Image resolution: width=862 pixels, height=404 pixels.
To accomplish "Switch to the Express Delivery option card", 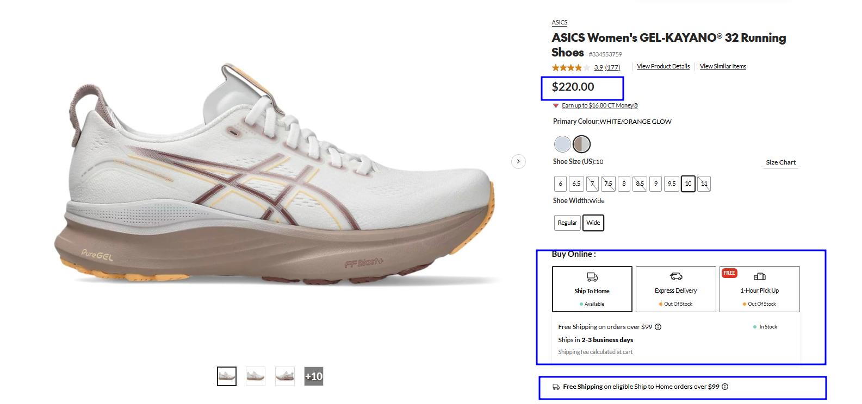I will tap(675, 289).
